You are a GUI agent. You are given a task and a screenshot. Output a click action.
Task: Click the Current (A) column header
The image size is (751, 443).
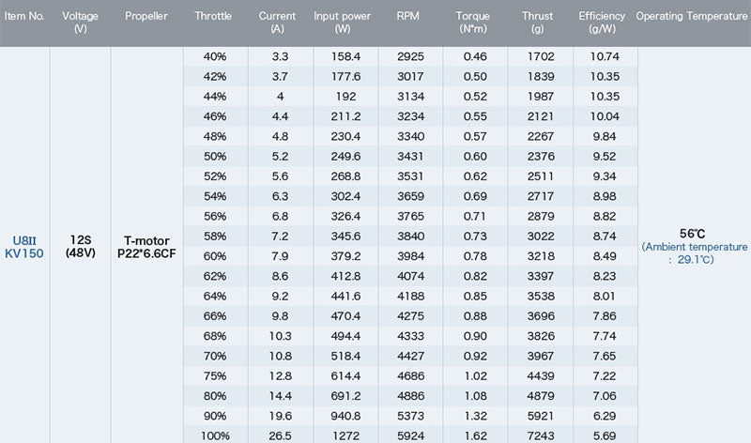(279, 23)
